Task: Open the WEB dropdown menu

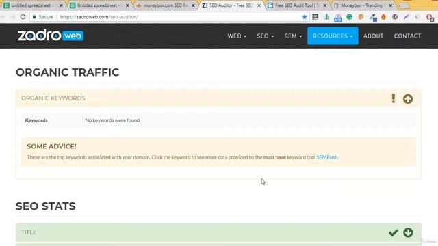Action: point(237,36)
